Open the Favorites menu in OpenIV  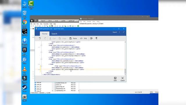pos(46,24)
